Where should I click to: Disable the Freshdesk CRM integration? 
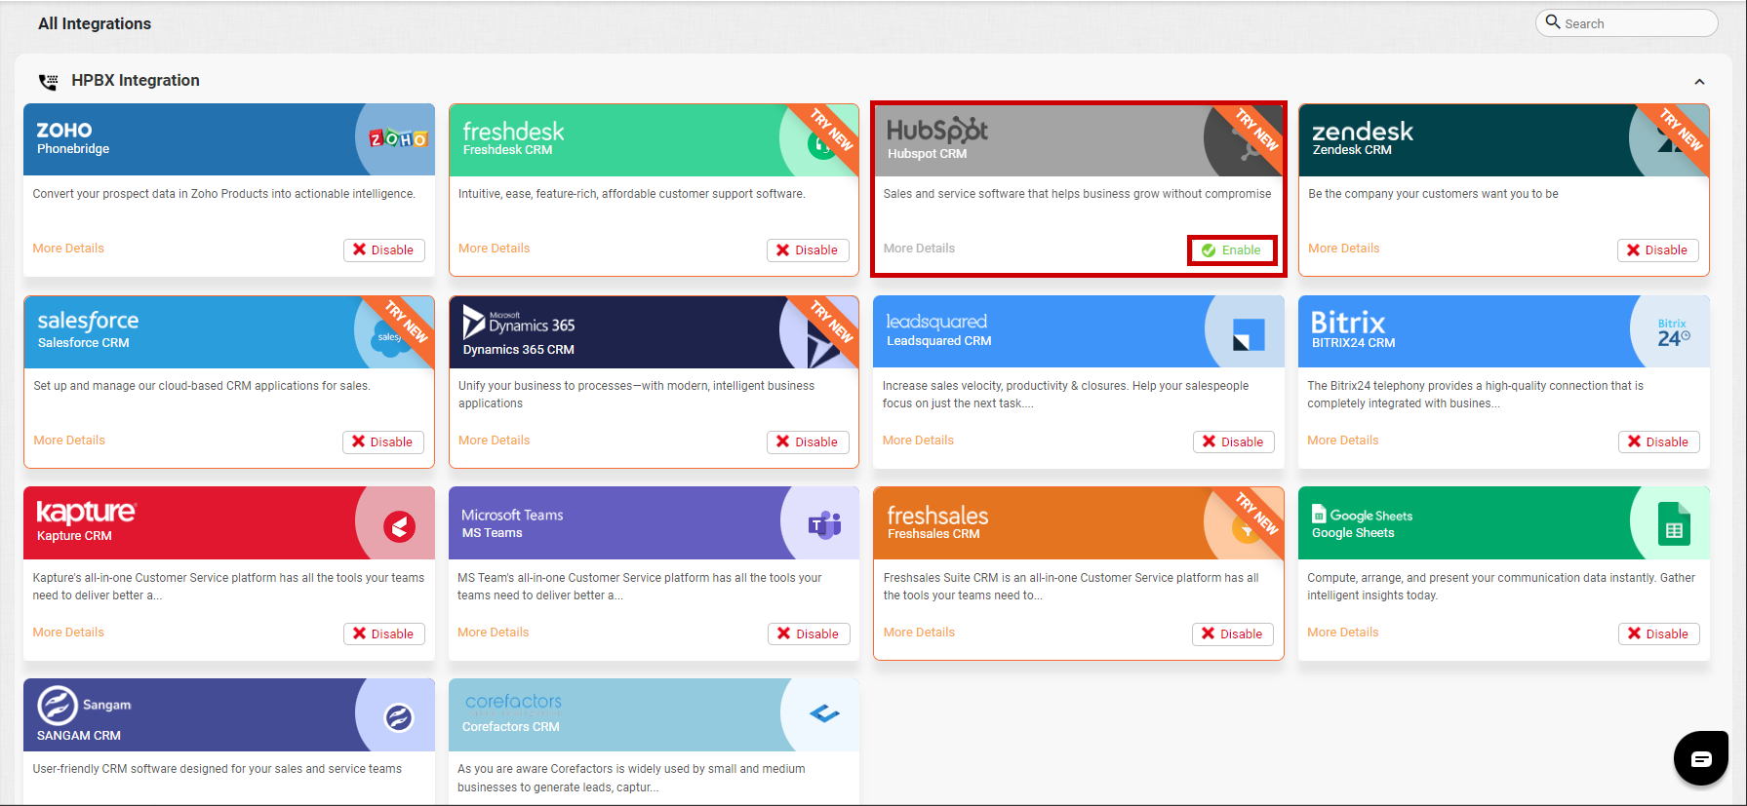[x=808, y=249]
